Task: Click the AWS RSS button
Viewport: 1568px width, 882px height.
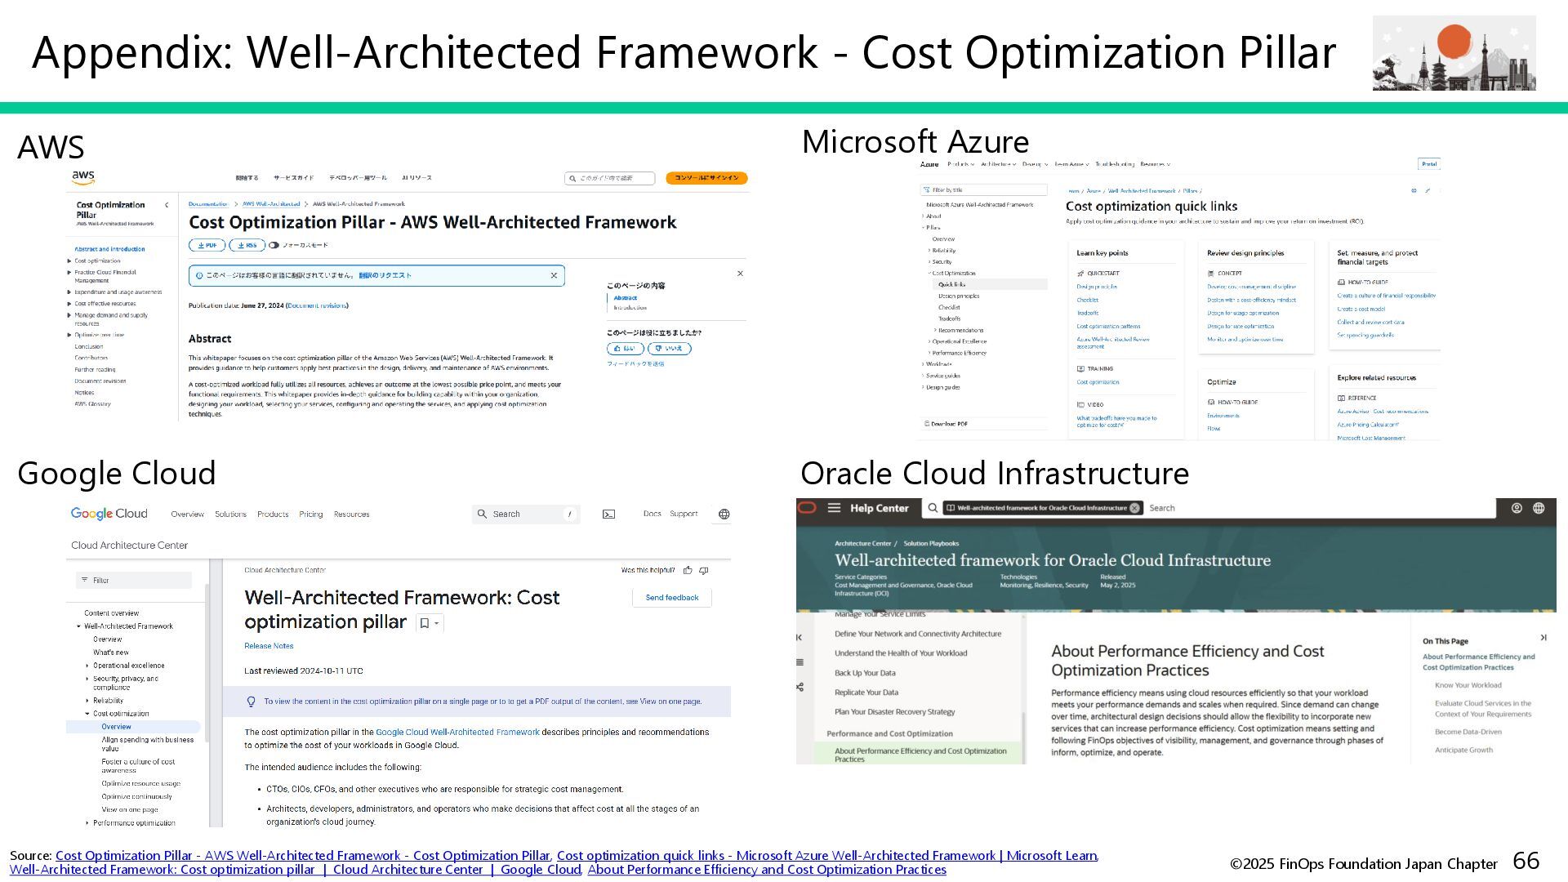Action: coord(247,245)
